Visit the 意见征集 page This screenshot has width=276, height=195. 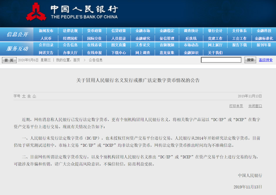coord(167,53)
